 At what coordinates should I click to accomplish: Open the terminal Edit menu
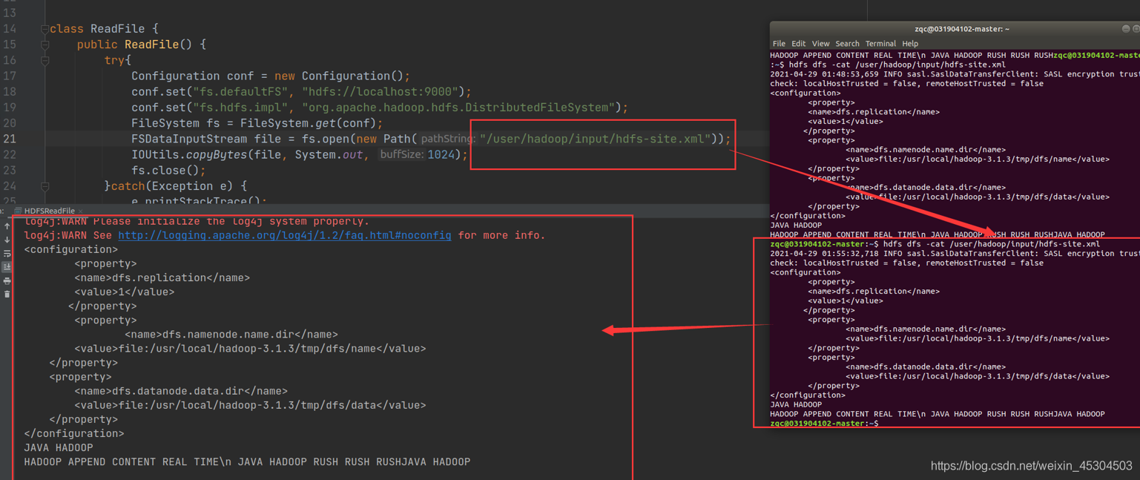click(798, 44)
